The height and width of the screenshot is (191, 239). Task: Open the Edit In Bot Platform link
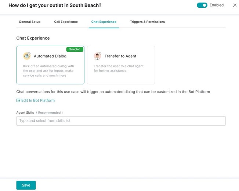(x=38, y=100)
